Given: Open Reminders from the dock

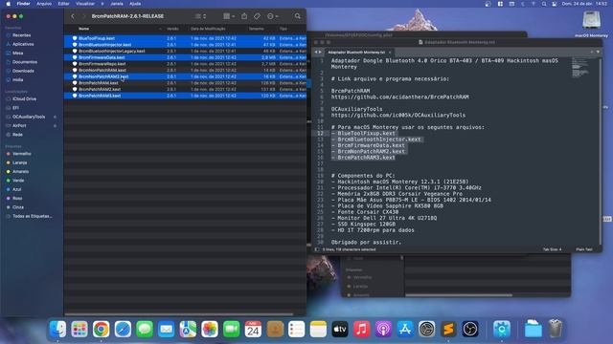Looking at the screenshot, I should [x=296, y=329].
